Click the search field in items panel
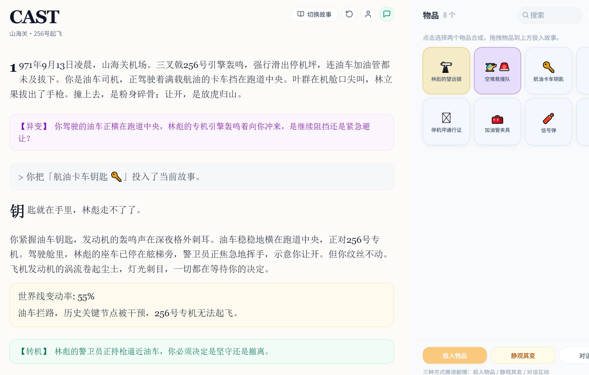 pyautogui.click(x=550, y=15)
